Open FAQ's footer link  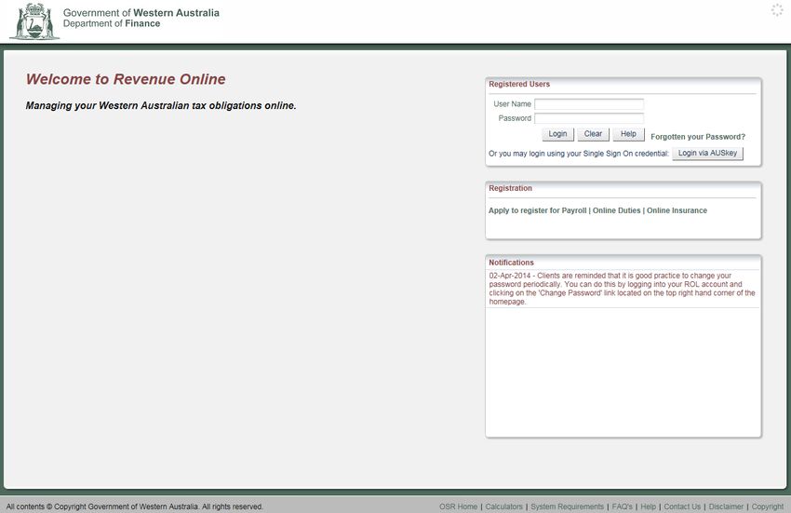click(622, 506)
